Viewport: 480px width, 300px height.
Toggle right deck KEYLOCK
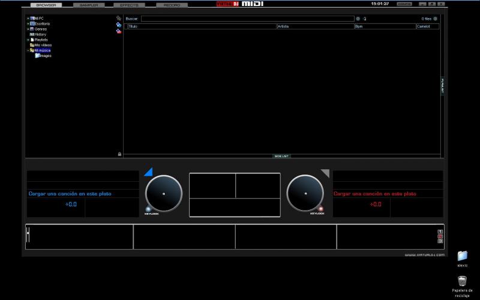point(320,209)
